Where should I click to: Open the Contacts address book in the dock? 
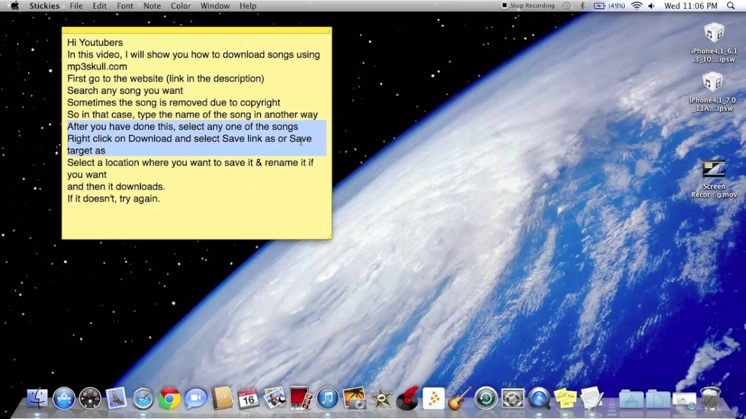pyautogui.click(x=222, y=398)
